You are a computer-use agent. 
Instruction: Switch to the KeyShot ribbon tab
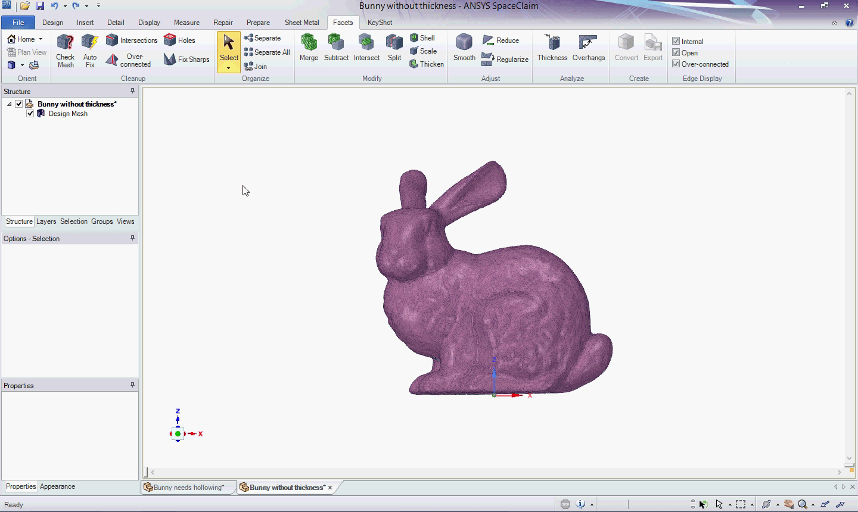(380, 23)
